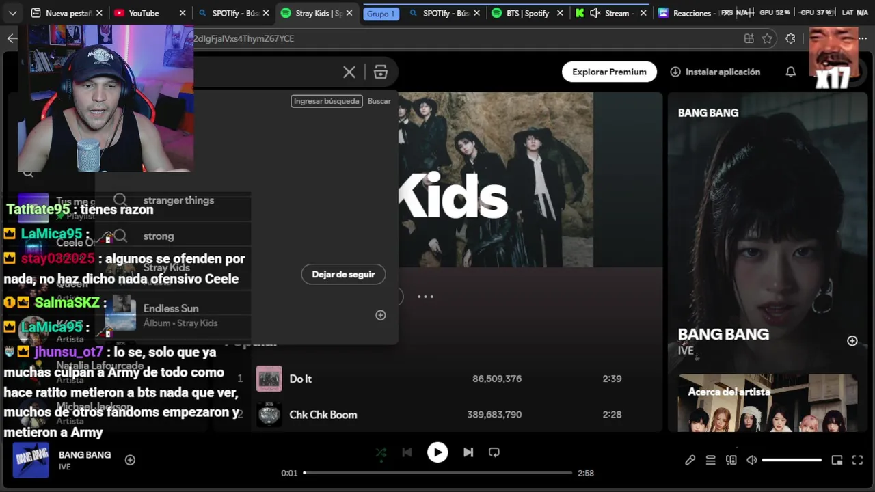Close the Nueva pestaña tab
Viewport: 875px width, 492px height.
99,13
